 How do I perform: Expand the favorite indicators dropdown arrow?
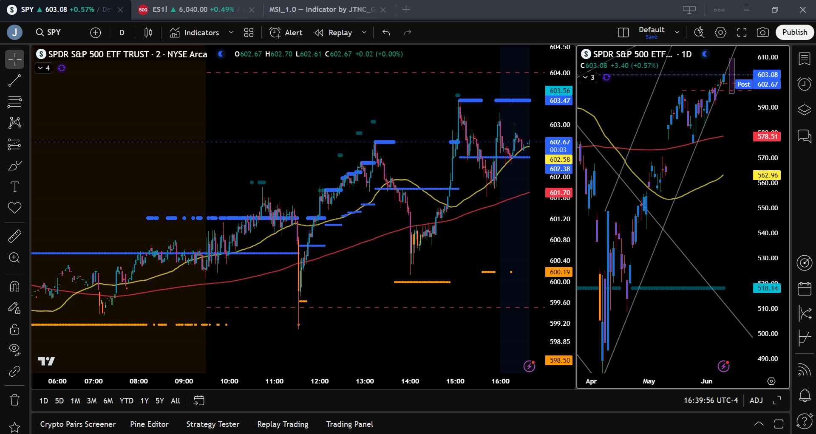(x=231, y=32)
